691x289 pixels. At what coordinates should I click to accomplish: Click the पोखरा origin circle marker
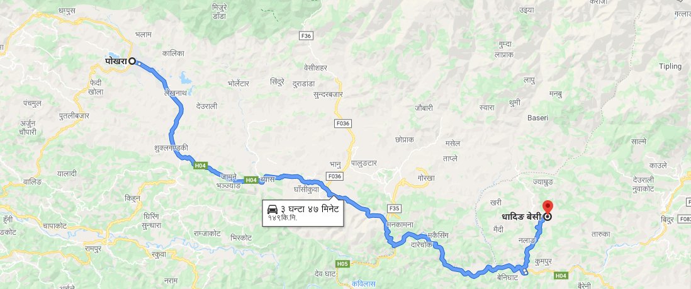point(132,61)
